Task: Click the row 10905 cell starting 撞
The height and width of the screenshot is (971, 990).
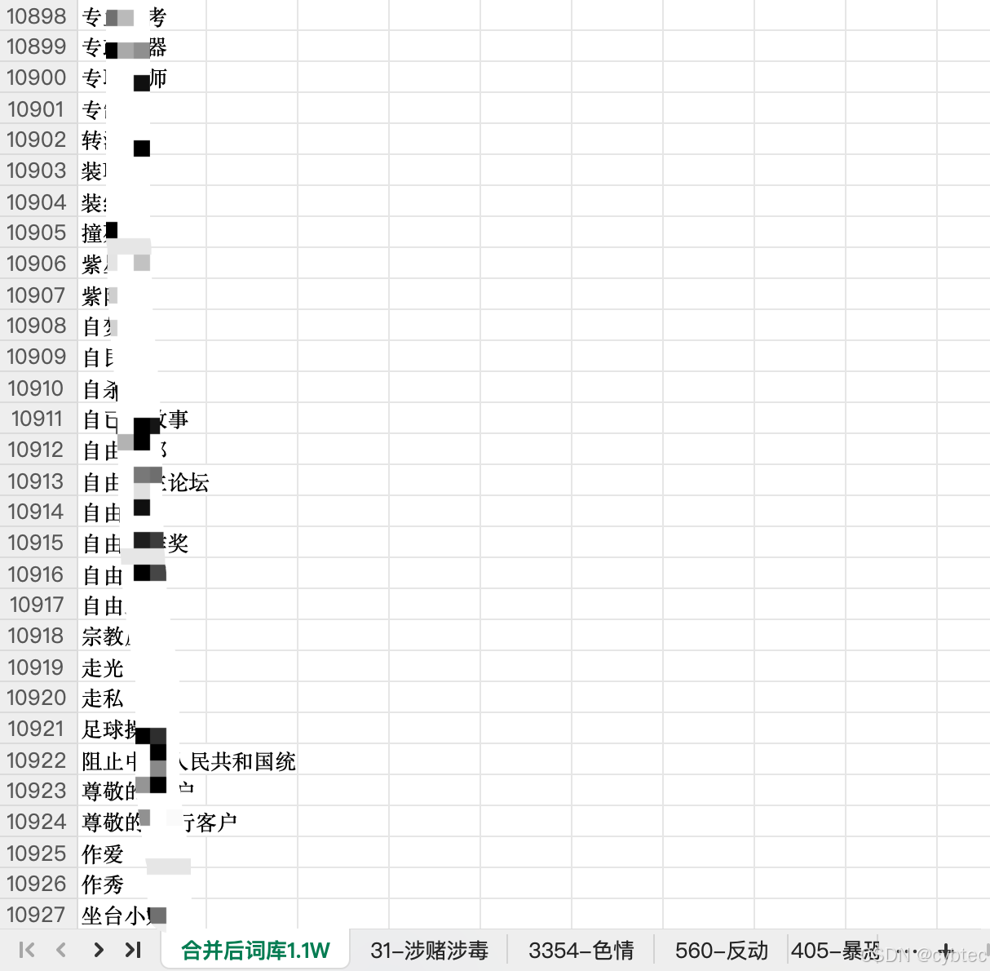Action: tap(142, 233)
